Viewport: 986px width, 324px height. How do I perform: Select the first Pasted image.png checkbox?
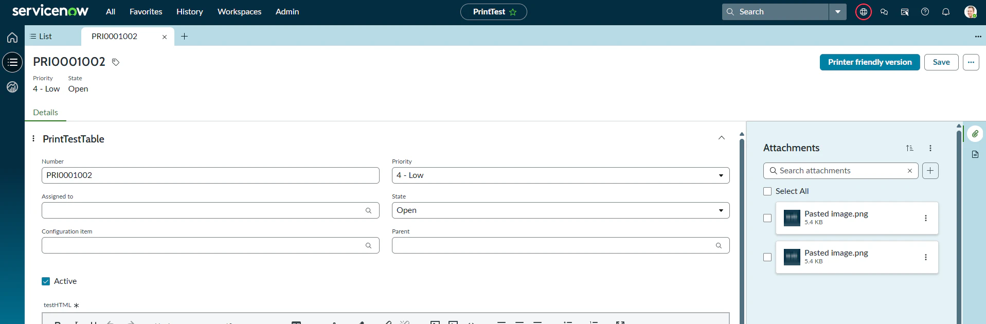click(767, 218)
